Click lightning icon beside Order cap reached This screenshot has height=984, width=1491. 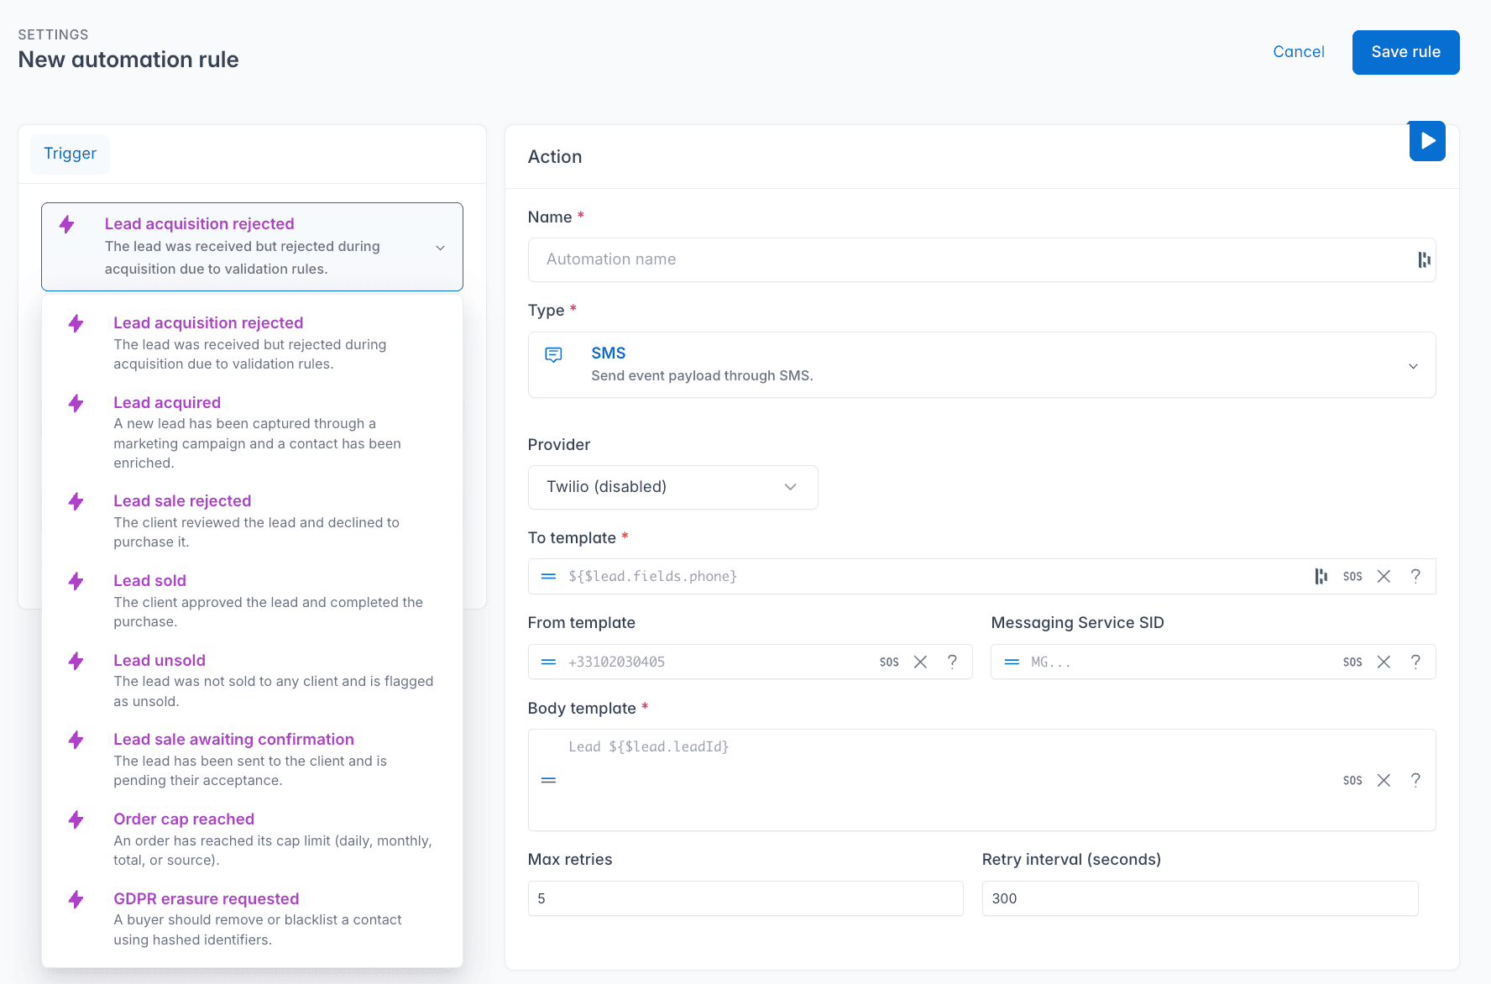click(x=76, y=819)
